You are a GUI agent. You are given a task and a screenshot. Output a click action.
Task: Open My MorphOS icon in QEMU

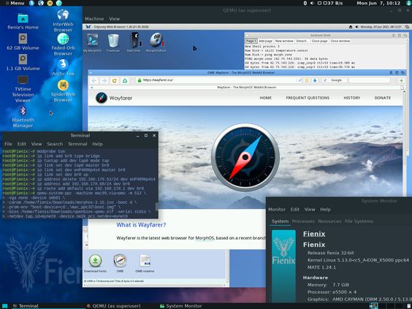point(92,40)
